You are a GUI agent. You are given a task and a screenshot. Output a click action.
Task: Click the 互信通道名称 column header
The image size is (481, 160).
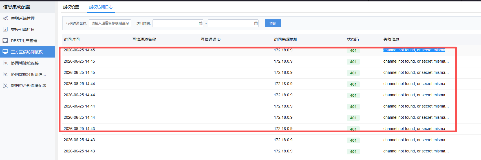pos(144,39)
